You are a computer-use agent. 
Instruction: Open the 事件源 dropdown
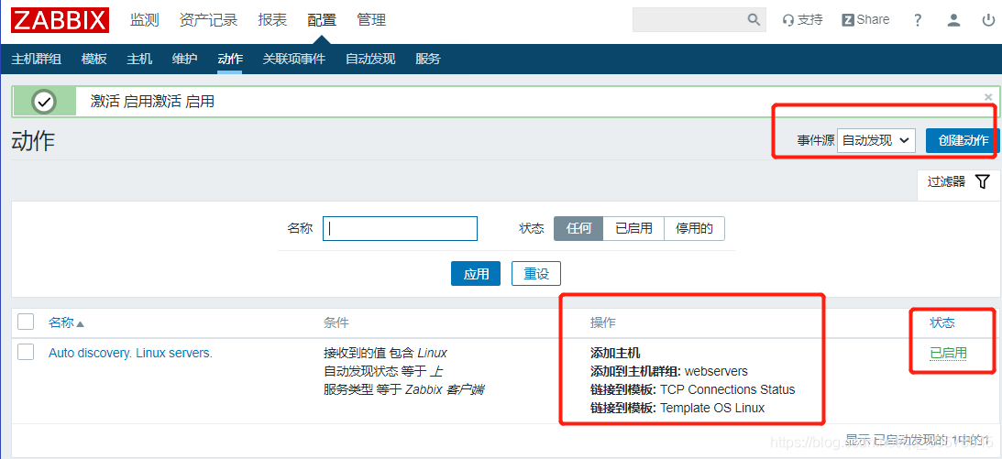(x=876, y=140)
